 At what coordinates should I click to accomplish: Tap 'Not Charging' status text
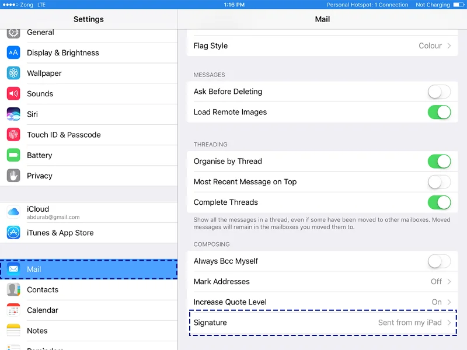tap(433, 5)
